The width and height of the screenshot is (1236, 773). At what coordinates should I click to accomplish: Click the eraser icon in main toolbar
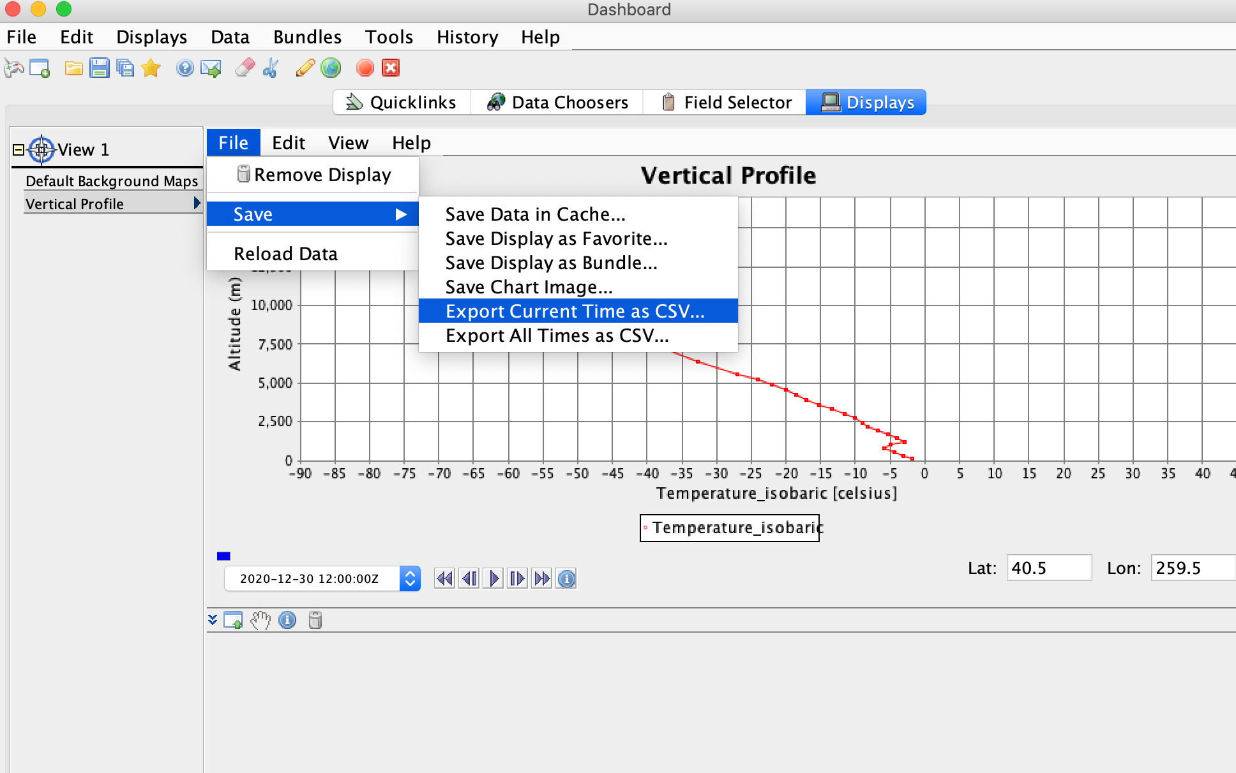[245, 68]
